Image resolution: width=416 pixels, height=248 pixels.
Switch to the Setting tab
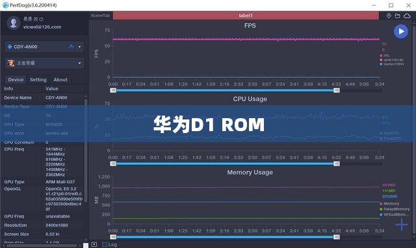pyautogui.click(x=38, y=79)
